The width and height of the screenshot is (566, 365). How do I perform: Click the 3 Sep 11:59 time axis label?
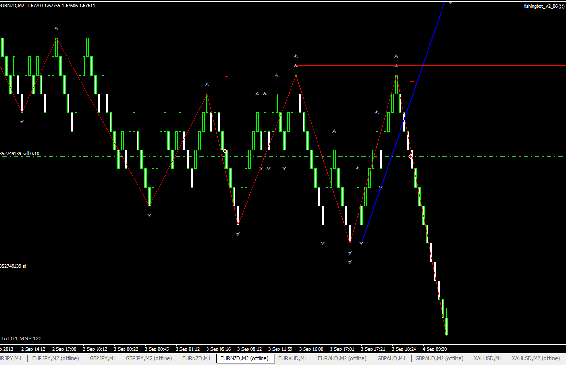click(x=280, y=349)
